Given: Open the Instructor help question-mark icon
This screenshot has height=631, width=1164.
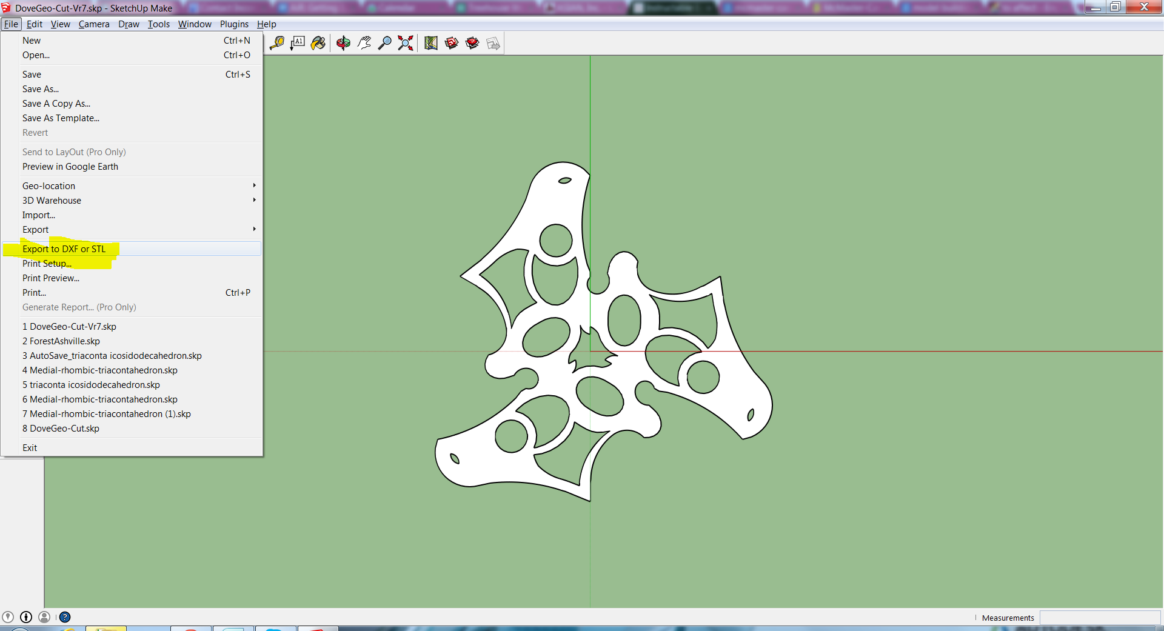Looking at the screenshot, I should [65, 617].
